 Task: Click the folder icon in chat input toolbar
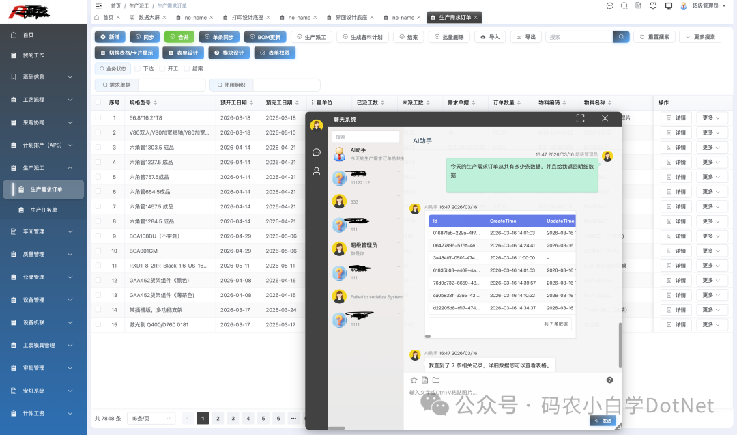click(x=436, y=380)
